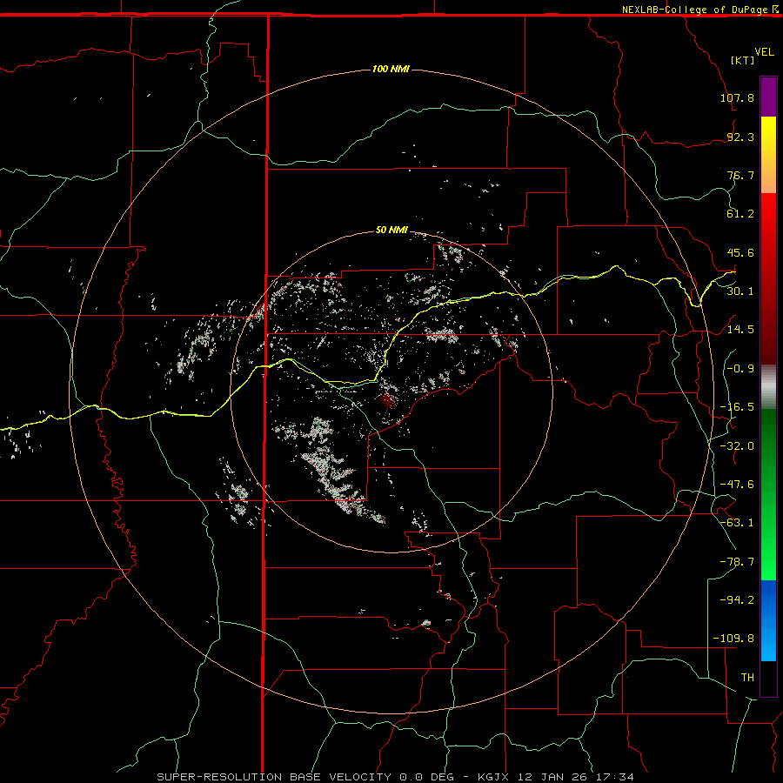783x783 pixels.
Task: Select the 45.6 scale value
Action: click(740, 252)
